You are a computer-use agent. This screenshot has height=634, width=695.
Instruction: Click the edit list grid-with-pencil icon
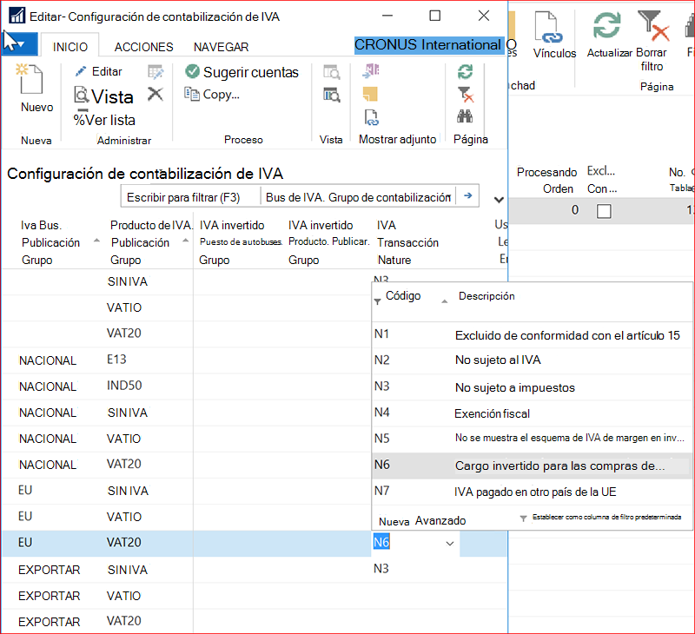(x=156, y=72)
